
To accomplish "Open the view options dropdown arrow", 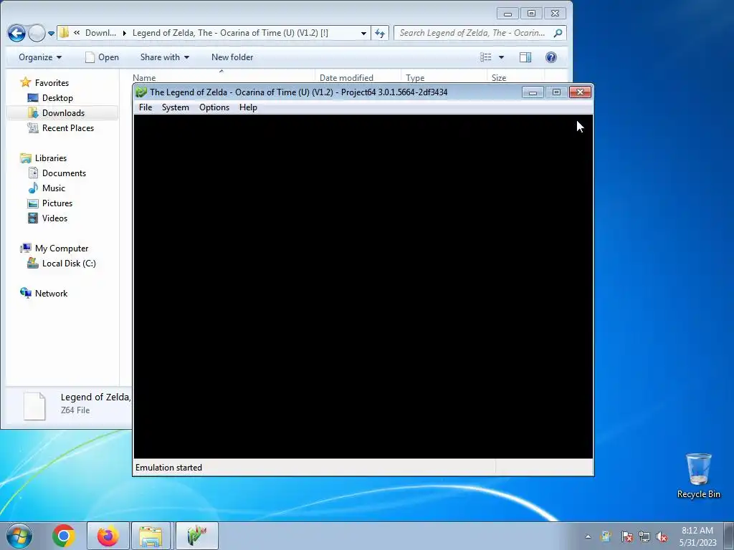I will coord(501,57).
